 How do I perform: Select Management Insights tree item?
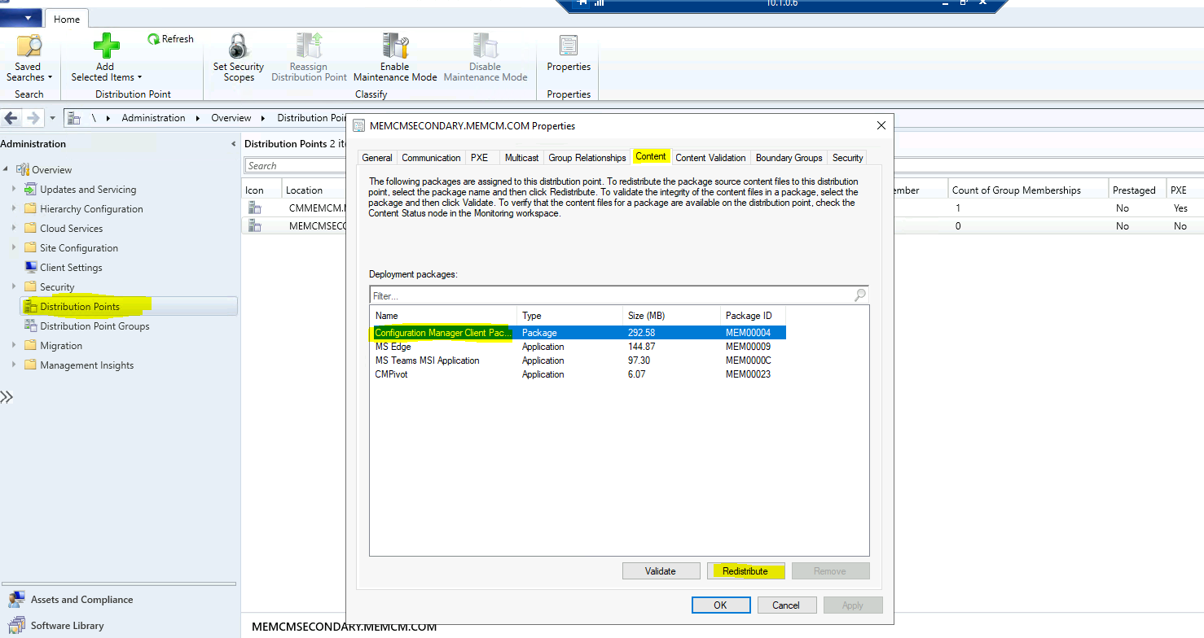pos(86,365)
